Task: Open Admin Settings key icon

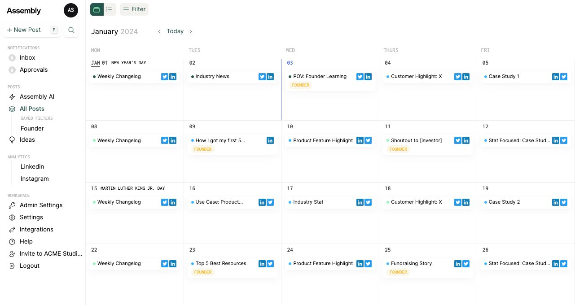Action: coord(12,205)
